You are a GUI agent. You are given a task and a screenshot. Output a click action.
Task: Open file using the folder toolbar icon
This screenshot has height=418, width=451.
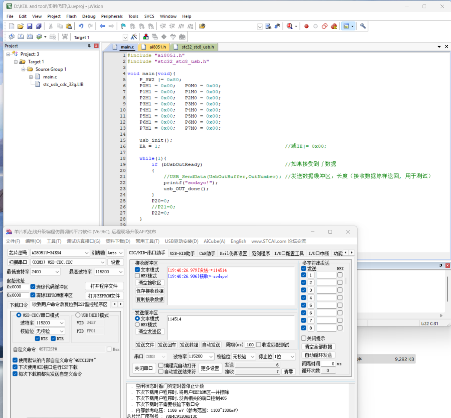click(20, 26)
